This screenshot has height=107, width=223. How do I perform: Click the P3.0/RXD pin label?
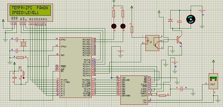point(86,80)
